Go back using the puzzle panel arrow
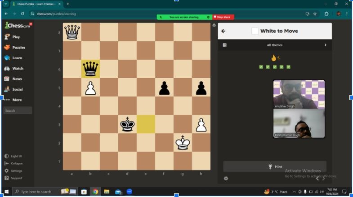 [x=223, y=31]
